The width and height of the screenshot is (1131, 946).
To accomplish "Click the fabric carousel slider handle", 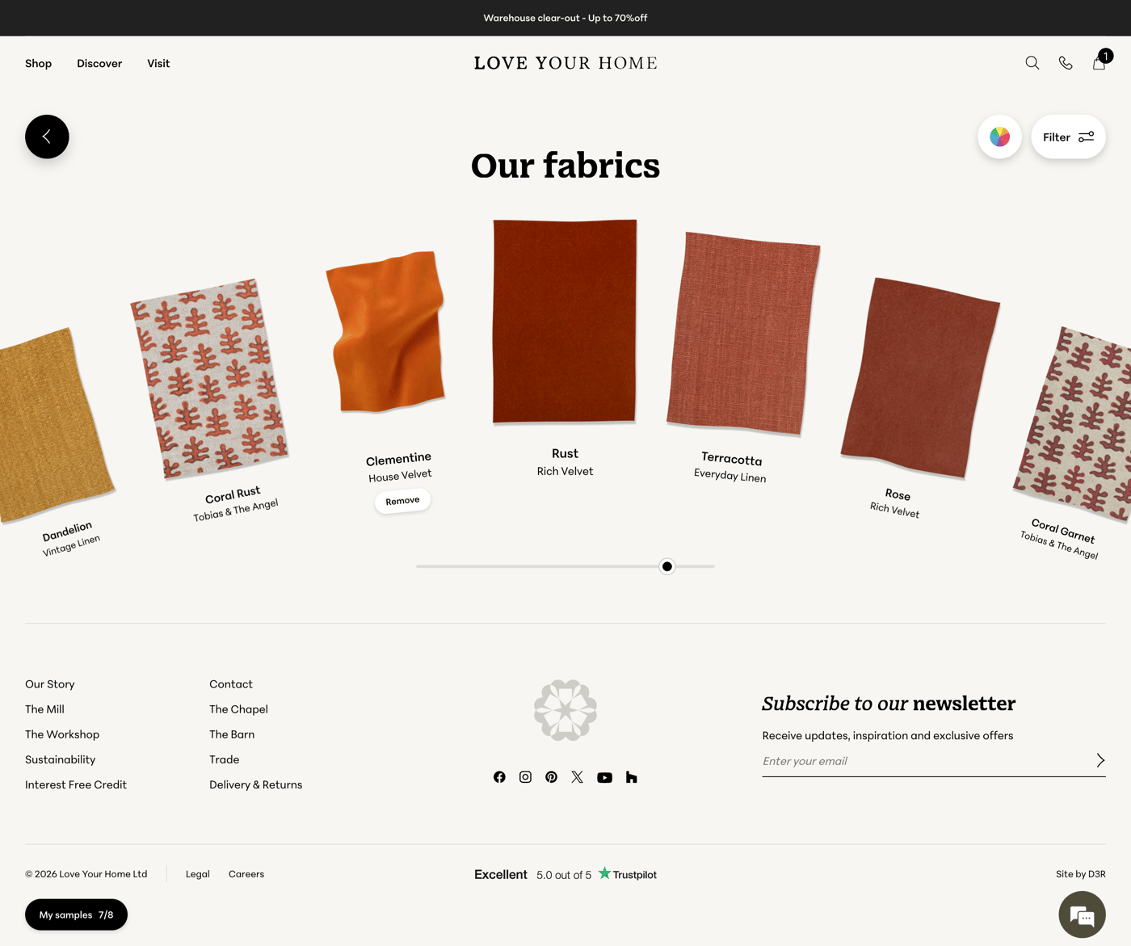I will tap(667, 566).
